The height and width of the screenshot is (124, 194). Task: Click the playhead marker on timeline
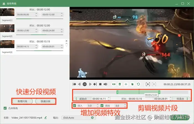(139, 91)
